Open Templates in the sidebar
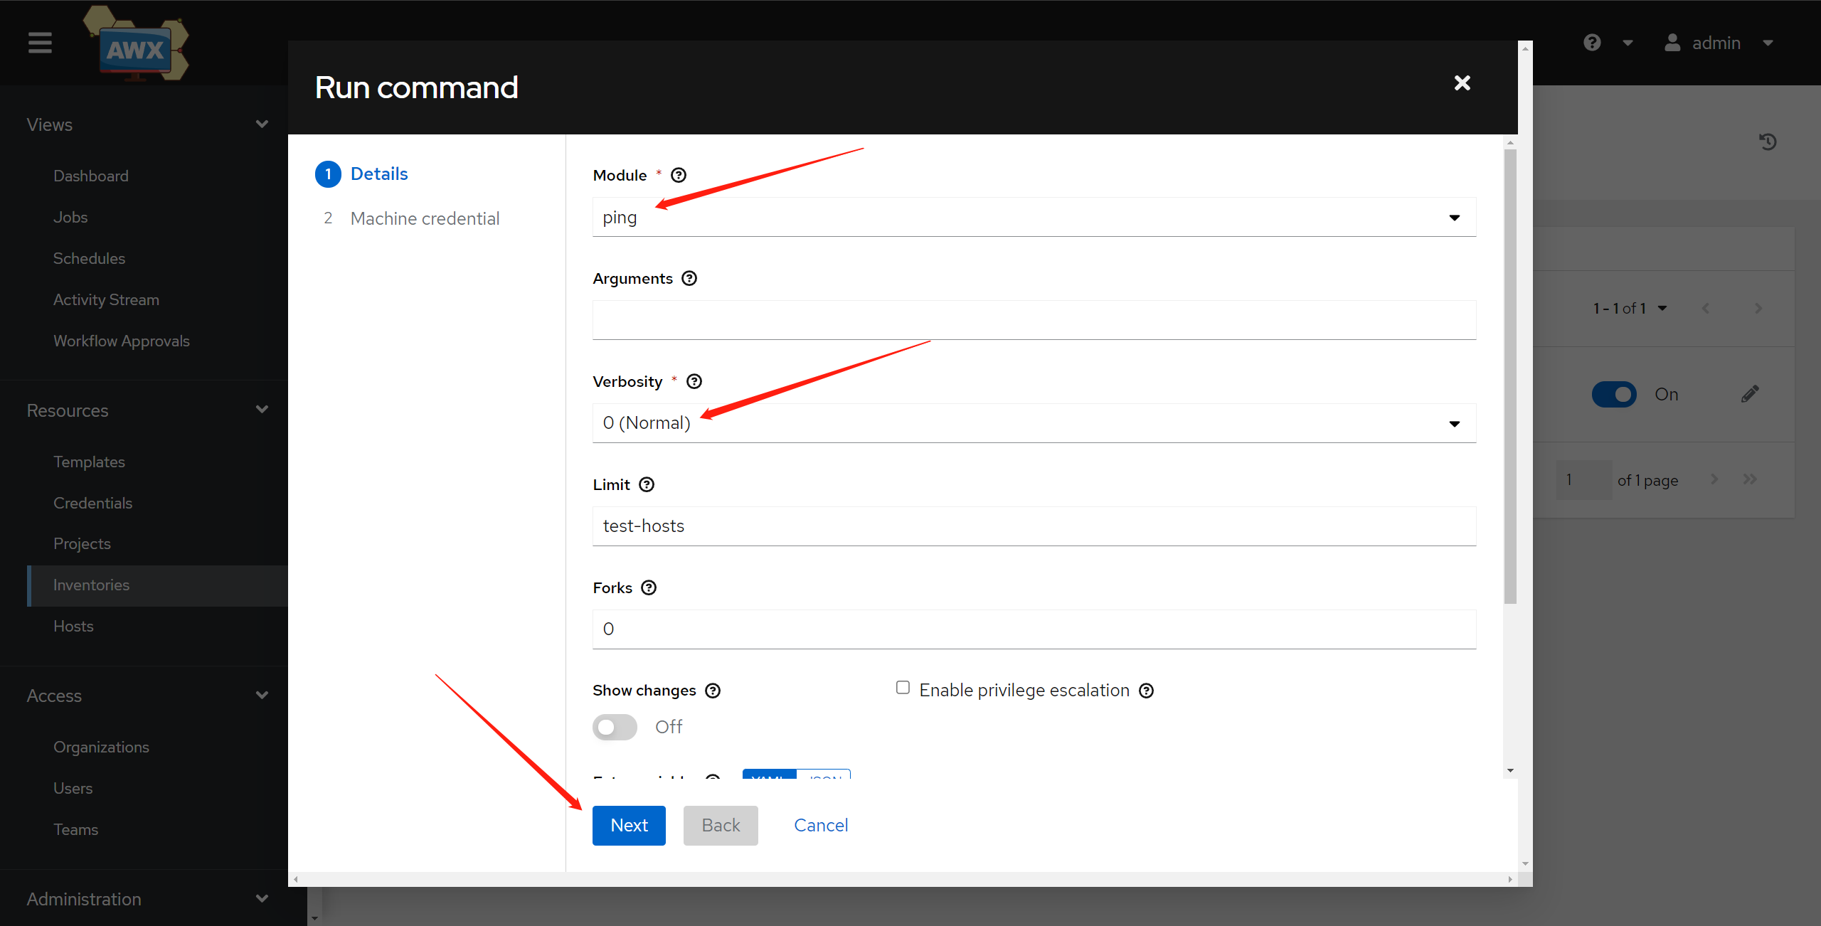 (x=89, y=462)
